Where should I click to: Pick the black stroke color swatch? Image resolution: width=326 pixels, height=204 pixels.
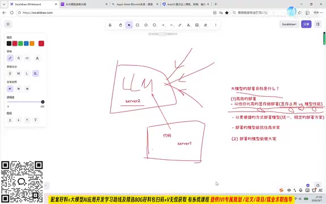(9, 43)
